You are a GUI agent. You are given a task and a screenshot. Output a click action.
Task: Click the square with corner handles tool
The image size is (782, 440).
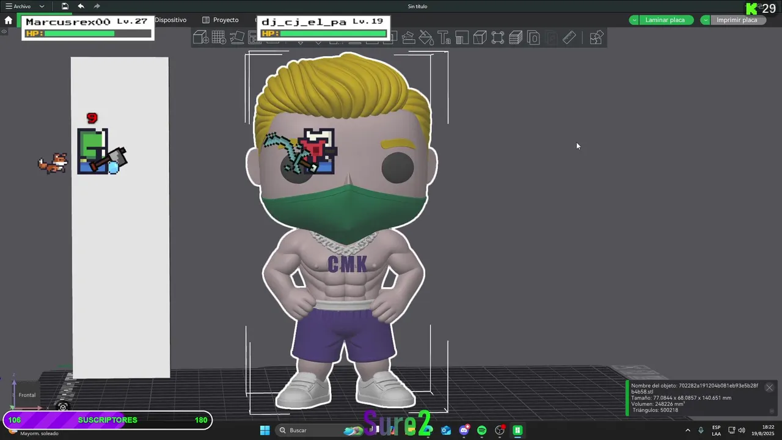[x=497, y=38]
